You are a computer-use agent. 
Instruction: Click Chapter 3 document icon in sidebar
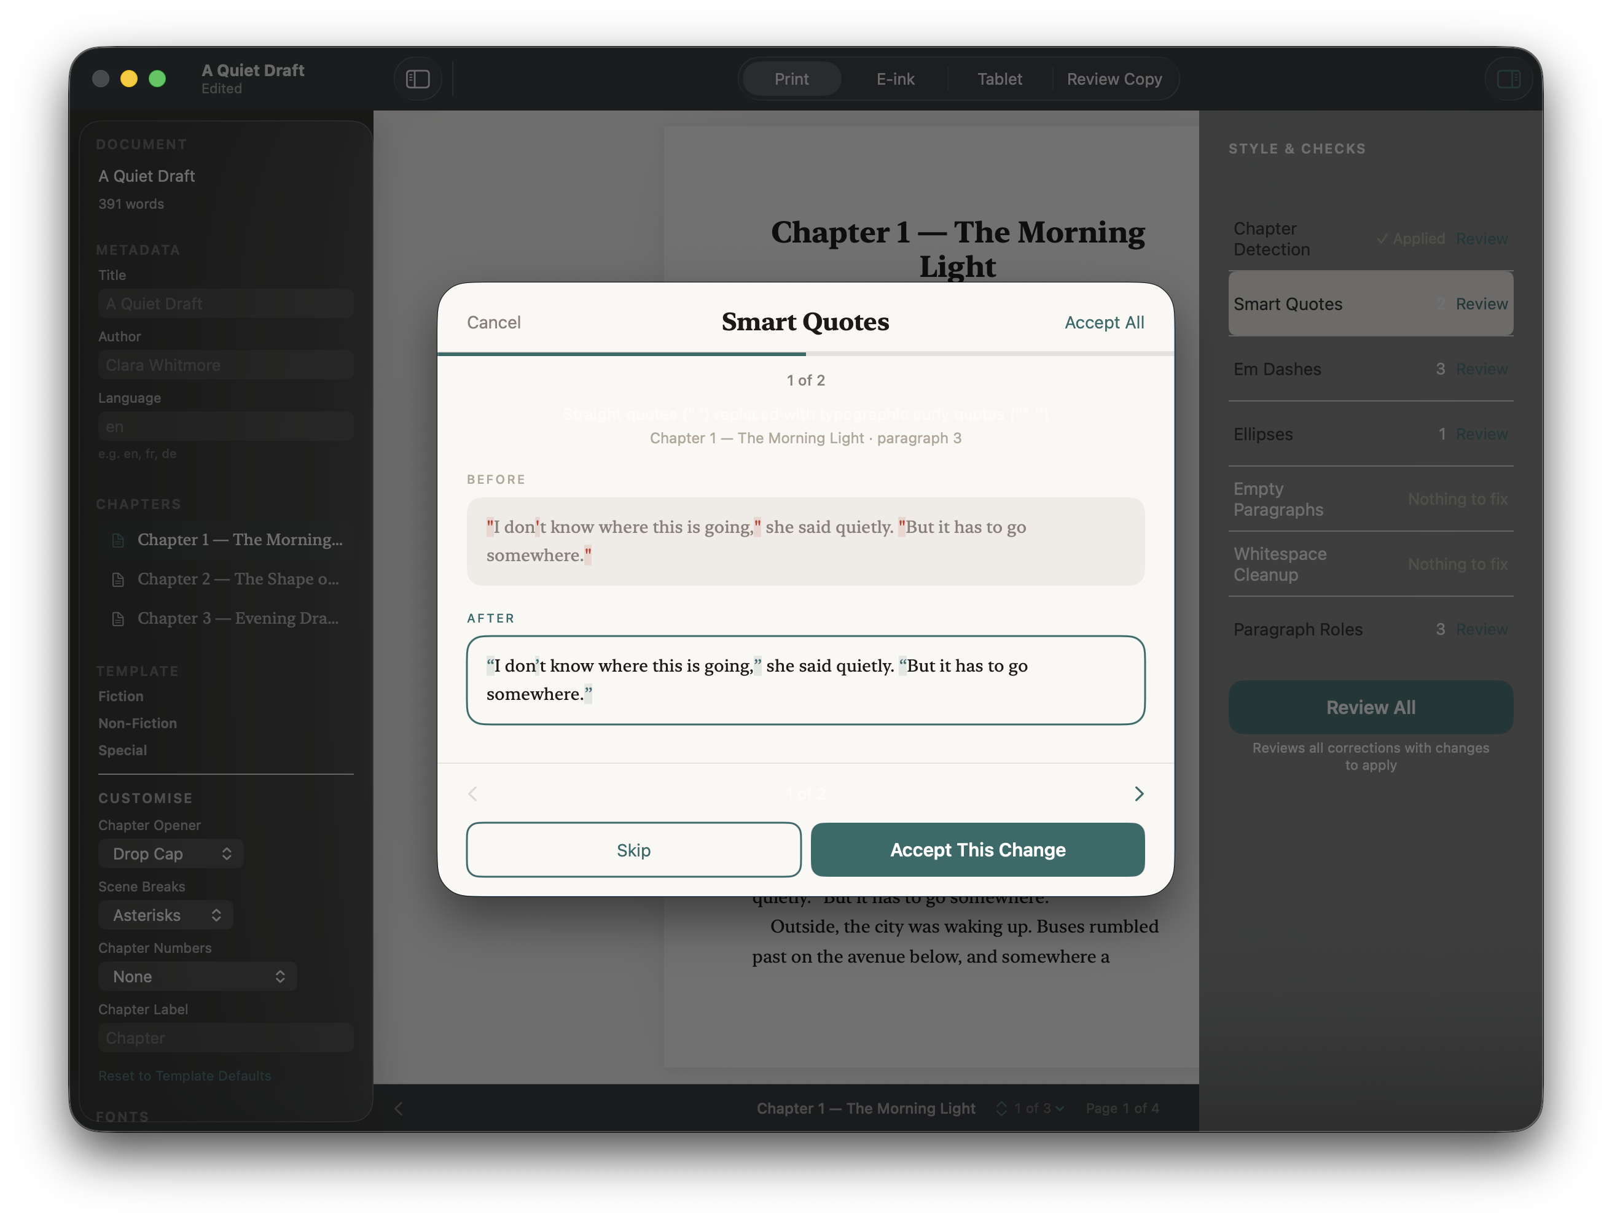click(x=117, y=618)
